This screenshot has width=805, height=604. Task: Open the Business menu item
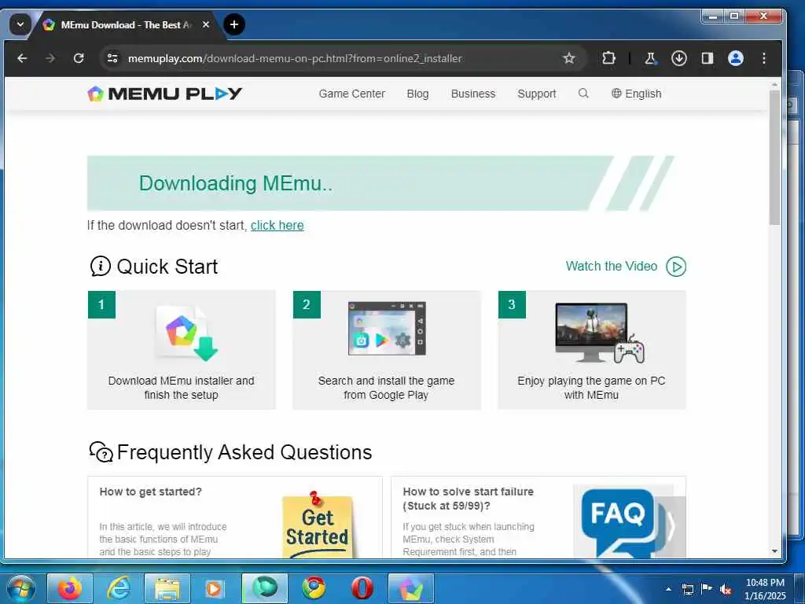[472, 94]
